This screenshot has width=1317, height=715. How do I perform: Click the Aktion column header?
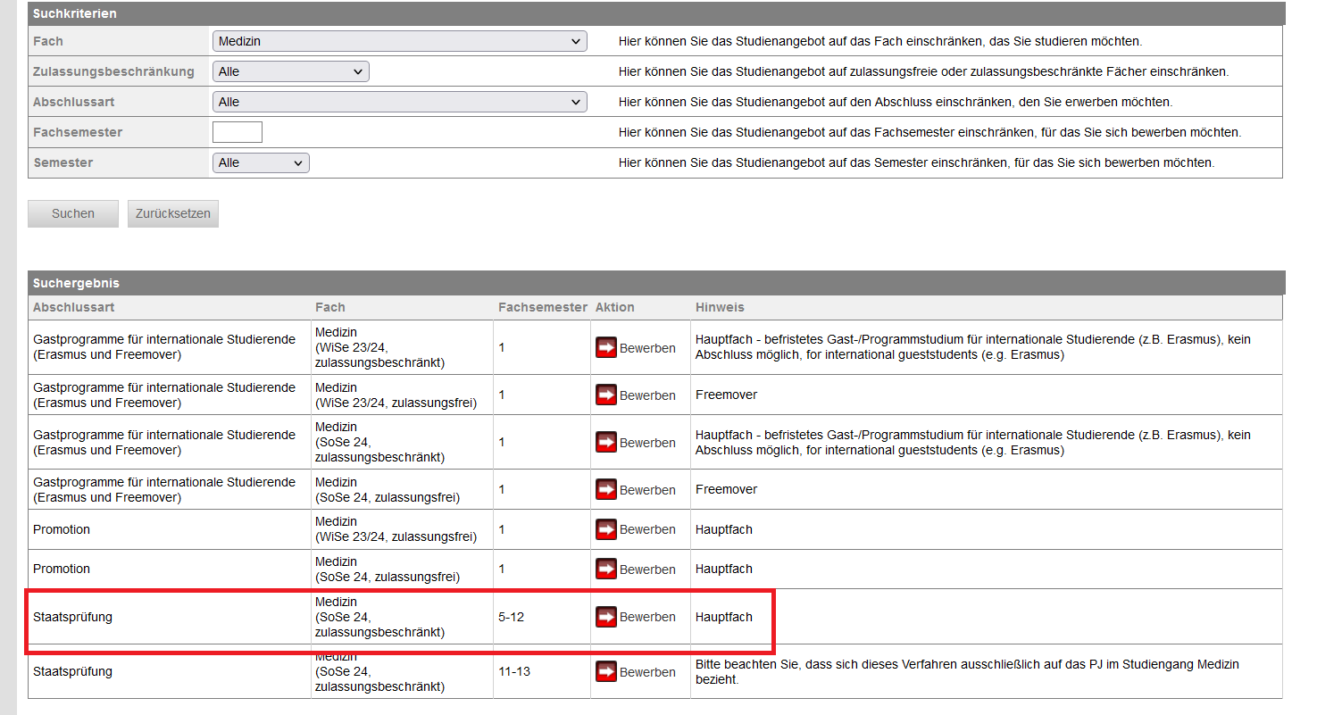click(615, 307)
